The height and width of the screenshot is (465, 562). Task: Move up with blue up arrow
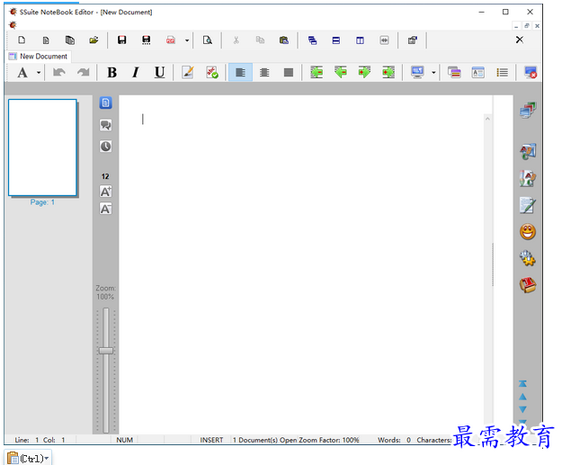522,397
